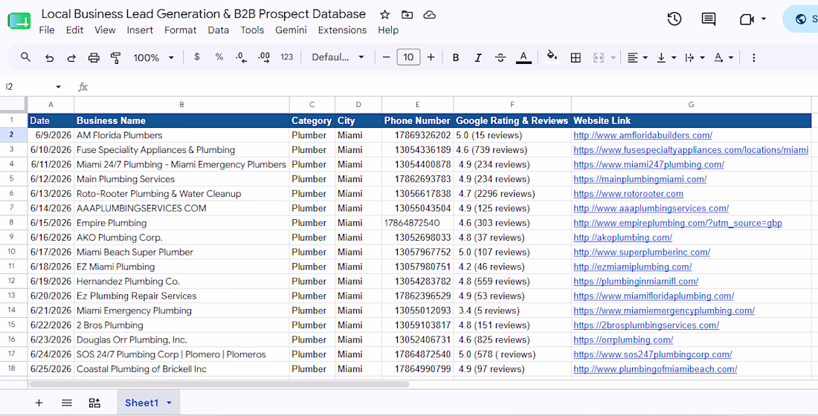The image size is (818, 416).
Task: Open more number formats 123
Action: tap(287, 57)
